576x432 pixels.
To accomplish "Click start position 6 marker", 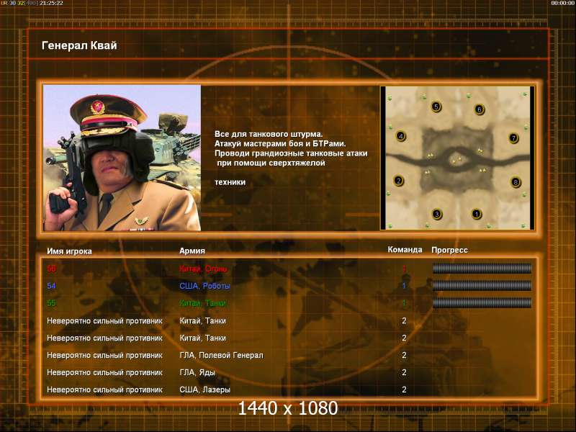I will (x=480, y=109).
